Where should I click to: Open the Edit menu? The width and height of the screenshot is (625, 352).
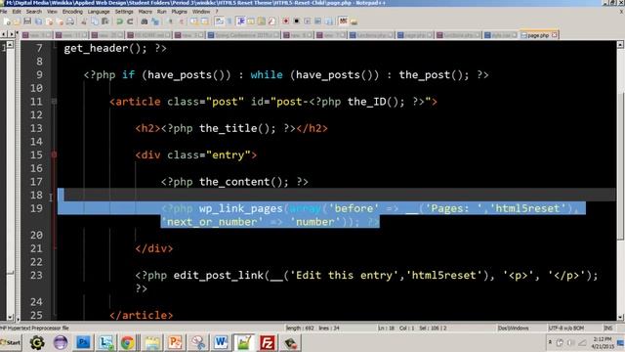17,12
